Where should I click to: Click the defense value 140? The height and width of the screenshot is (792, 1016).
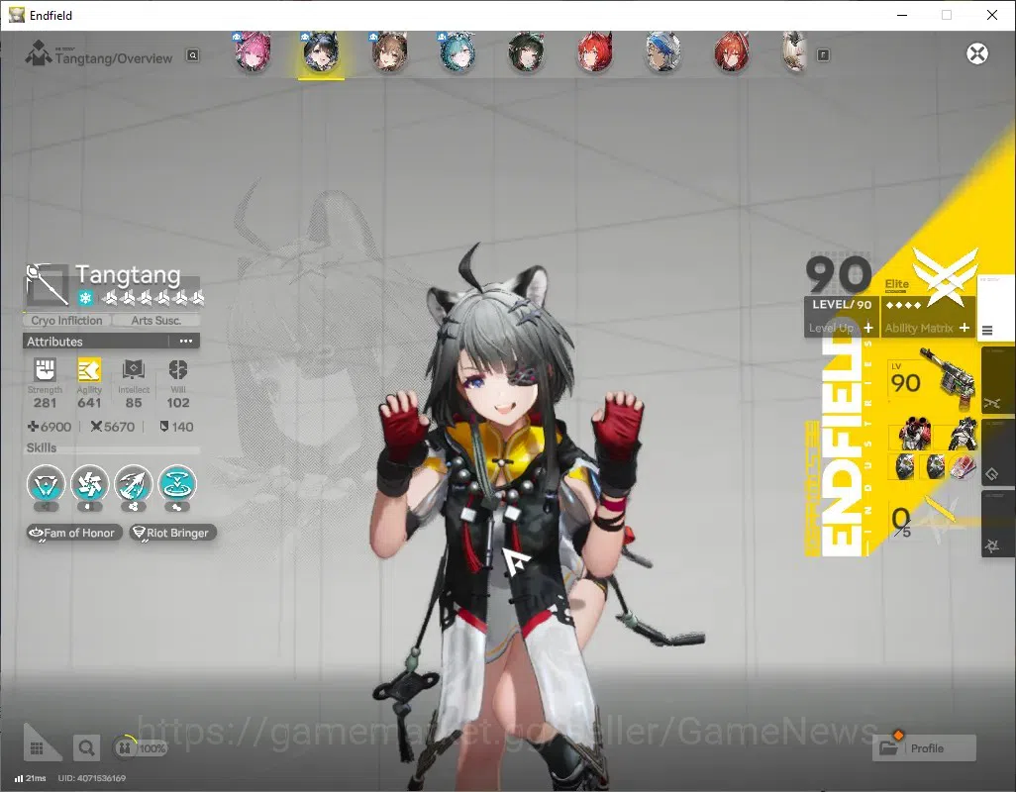(176, 427)
